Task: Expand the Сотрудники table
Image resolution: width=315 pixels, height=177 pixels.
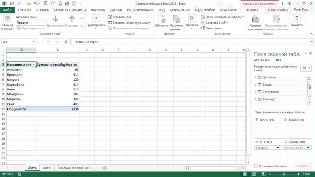Action: pyautogui.click(x=255, y=92)
